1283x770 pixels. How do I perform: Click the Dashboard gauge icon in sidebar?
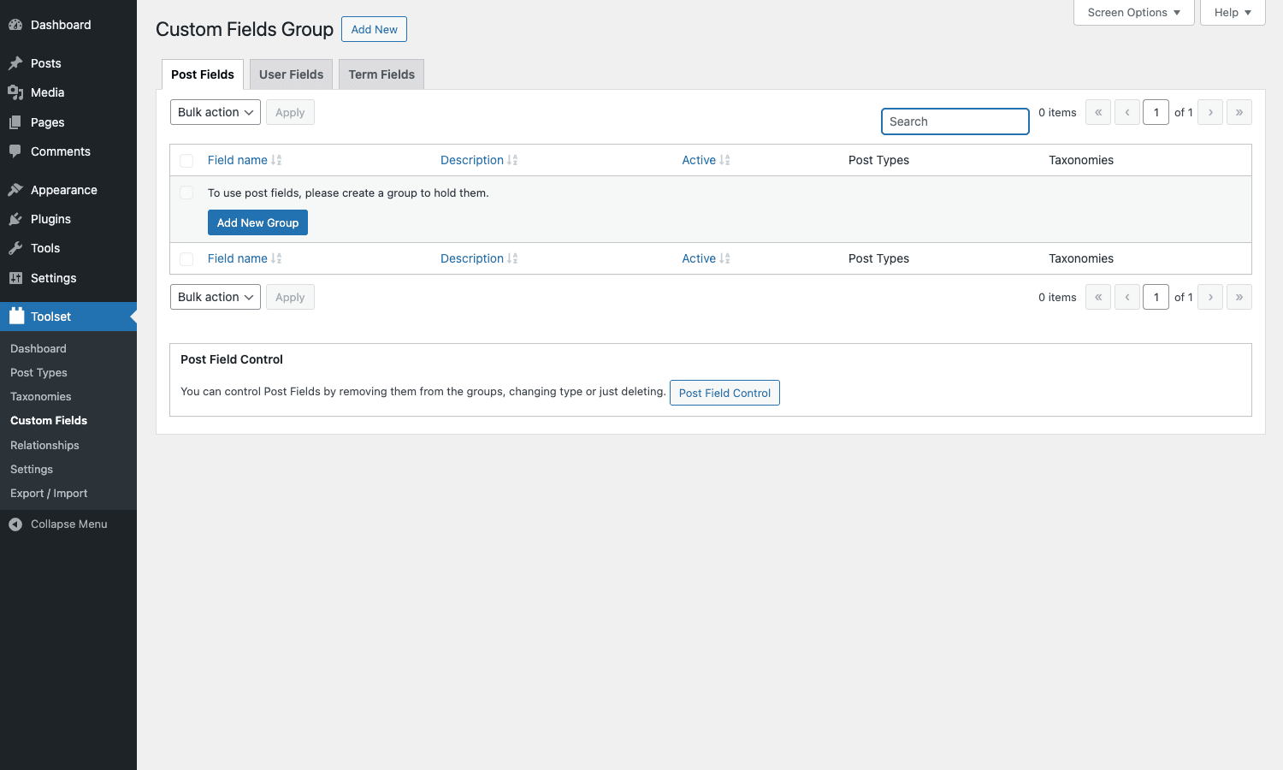tap(15, 25)
